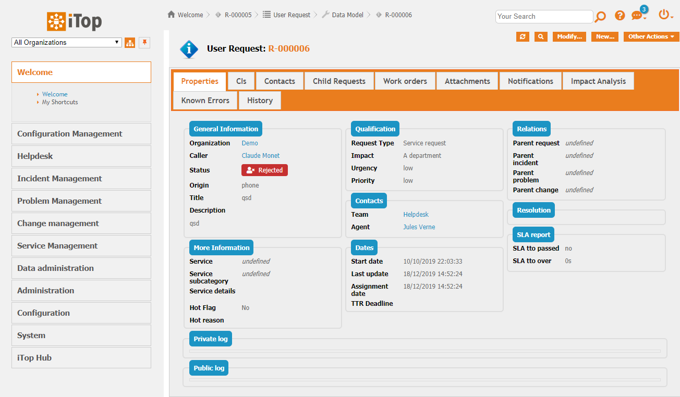Click the global search magnifier icon
This screenshot has height=397, width=680.
pos(600,17)
